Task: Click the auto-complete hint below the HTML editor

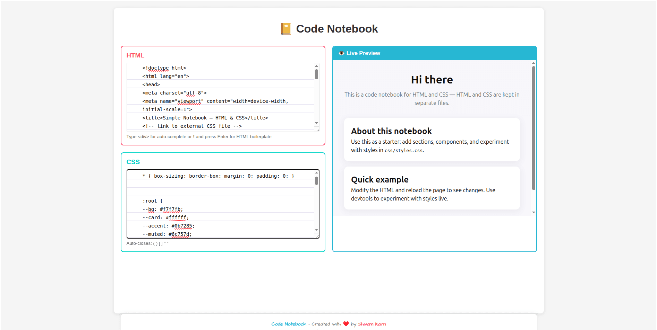Action: [x=199, y=136]
